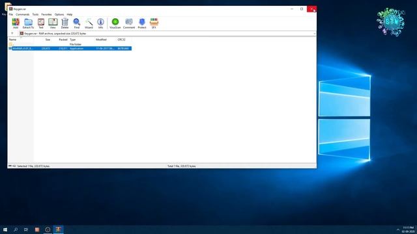Open the Commands menu
The width and height of the screenshot is (417, 234).
[x=23, y=14]
